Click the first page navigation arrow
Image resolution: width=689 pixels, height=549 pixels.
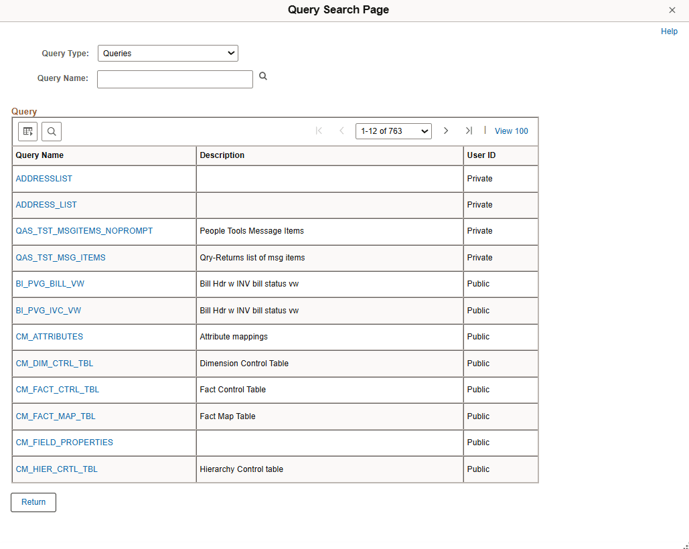pyautogui.click(x=319, y=131)
